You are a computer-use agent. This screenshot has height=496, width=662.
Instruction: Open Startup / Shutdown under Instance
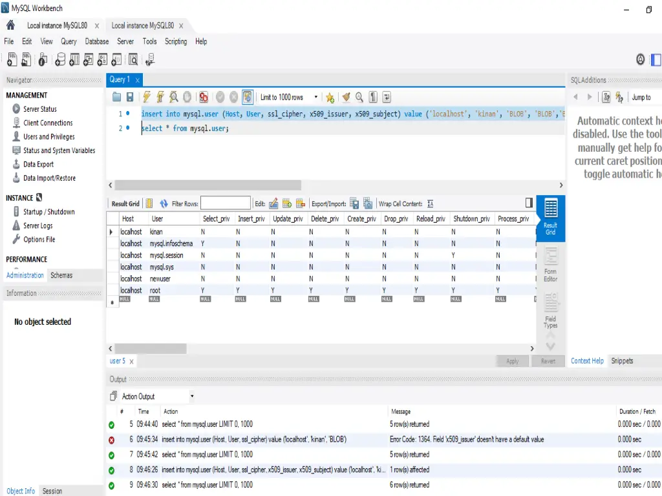pyautogui.click(x=49, y=212)
